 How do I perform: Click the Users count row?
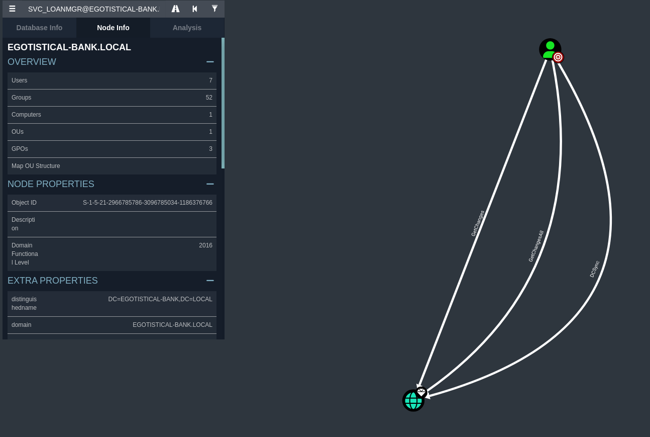tap(112, 80)
